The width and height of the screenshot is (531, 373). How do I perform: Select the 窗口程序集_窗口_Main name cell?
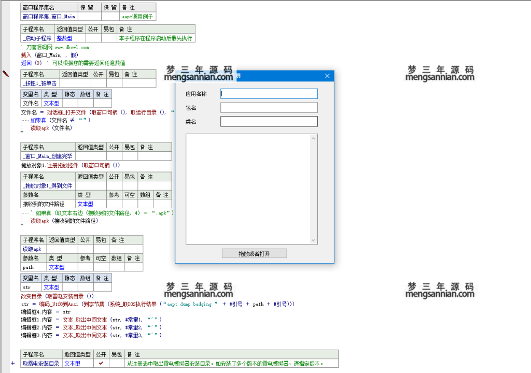coord(49,17)
